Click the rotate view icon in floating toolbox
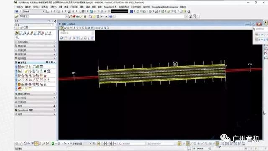This screenshot has width=268, height=151. 62,38
